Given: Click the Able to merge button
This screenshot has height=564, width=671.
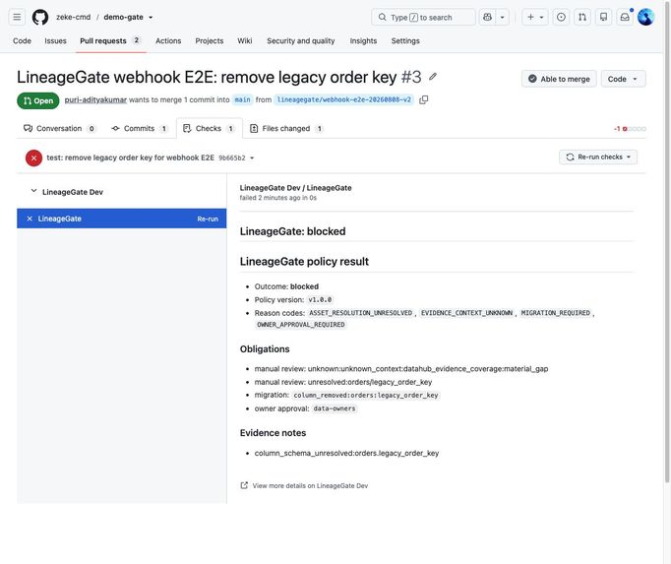Looking at the screenshot, I should tap(559, 79).
